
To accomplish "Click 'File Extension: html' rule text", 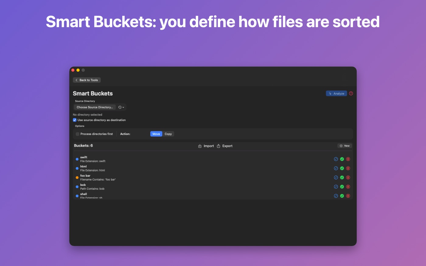I will (x=93, y=170).
